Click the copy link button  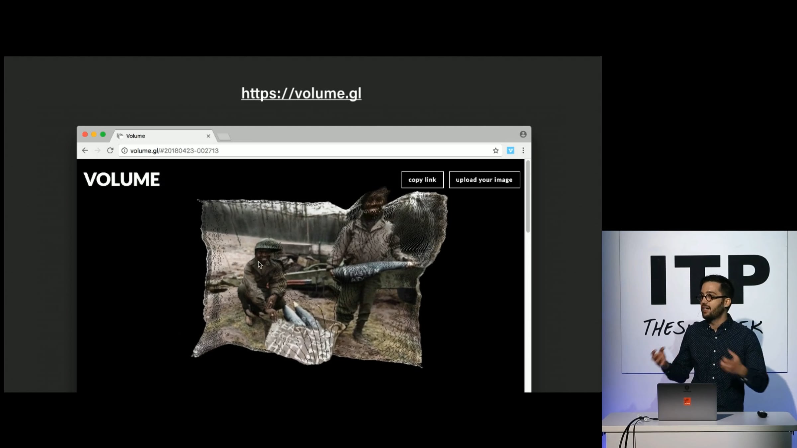pyautogui.click(x=422, y=180)
